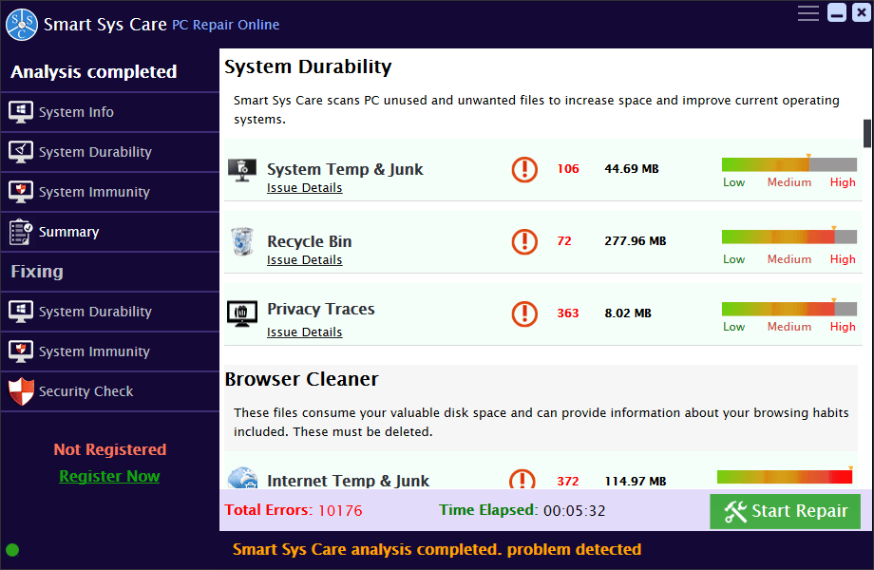
Task: Click the size value 8.02 MB
Action: pos(628,313)
